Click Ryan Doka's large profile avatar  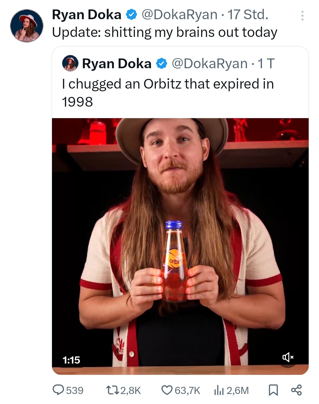point(27,26)
